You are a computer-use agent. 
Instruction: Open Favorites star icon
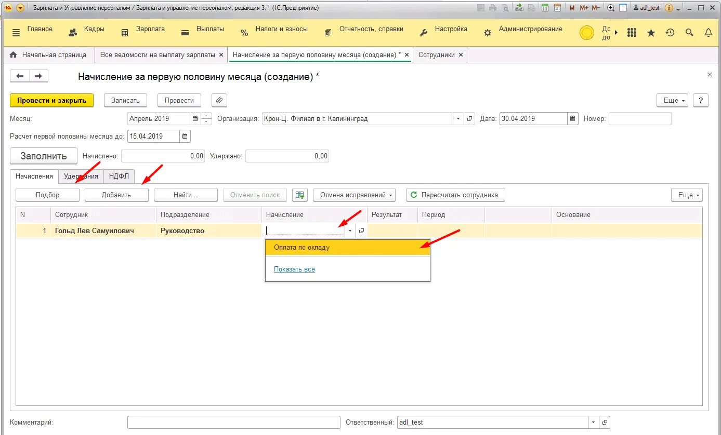[x=651, y=33]
